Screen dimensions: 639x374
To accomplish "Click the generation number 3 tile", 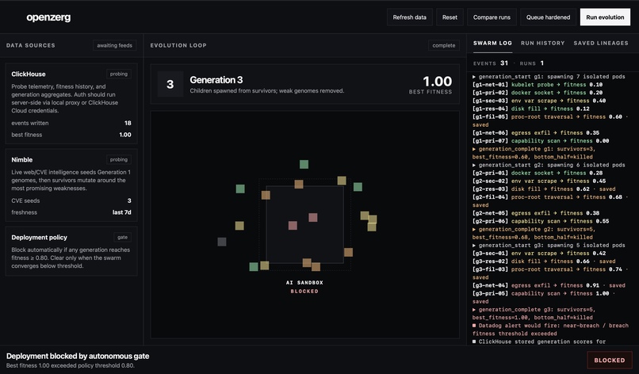I will (170, 84).
